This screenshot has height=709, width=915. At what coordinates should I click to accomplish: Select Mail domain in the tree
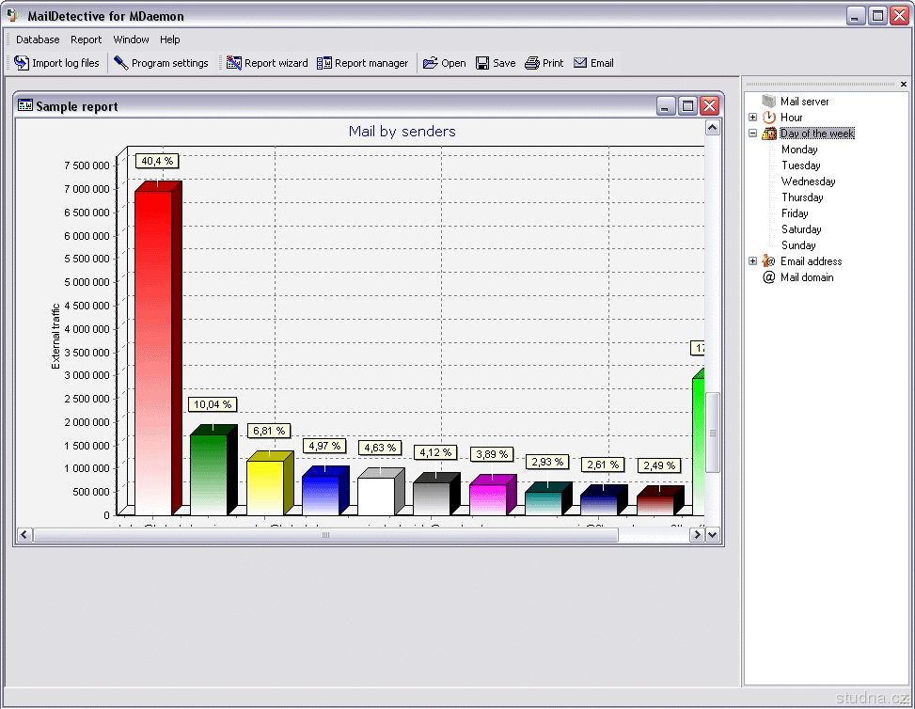click(806, 277)
